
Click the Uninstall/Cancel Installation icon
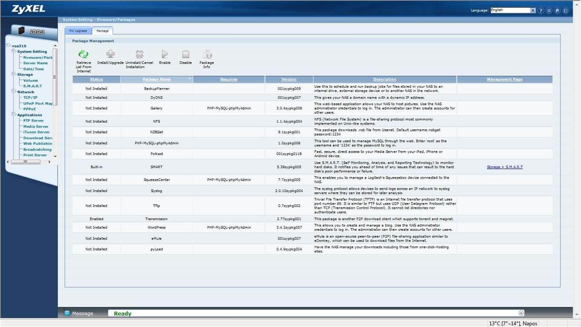pos(139,54)
